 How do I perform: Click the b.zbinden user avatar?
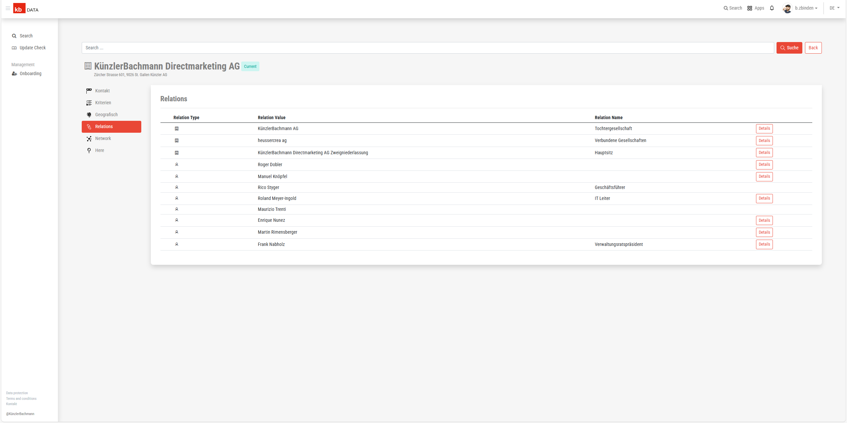click(x=787, y=8)
